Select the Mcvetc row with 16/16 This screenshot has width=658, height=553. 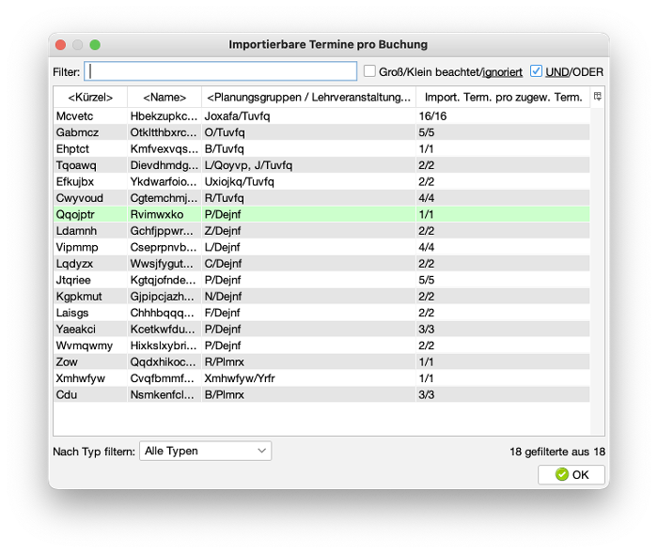[x=320, y=116]
